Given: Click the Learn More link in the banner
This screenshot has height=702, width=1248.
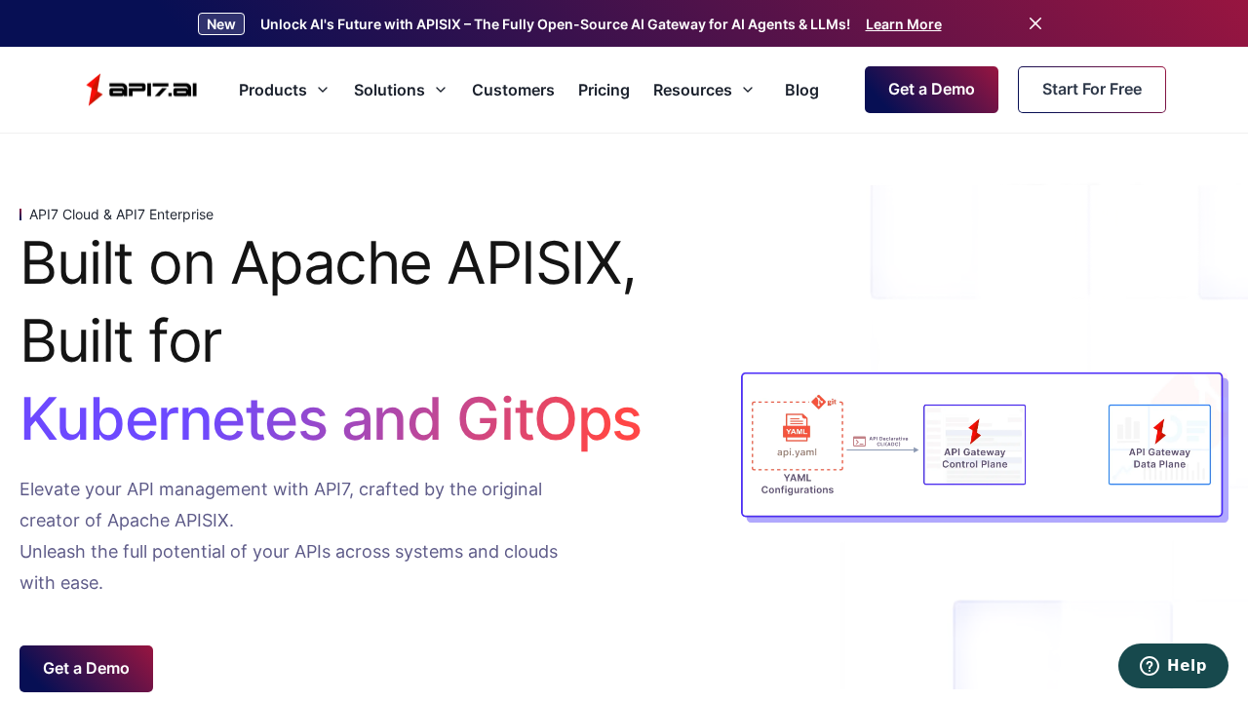Looking at the screenshot, I should click(x=903, y=23).
